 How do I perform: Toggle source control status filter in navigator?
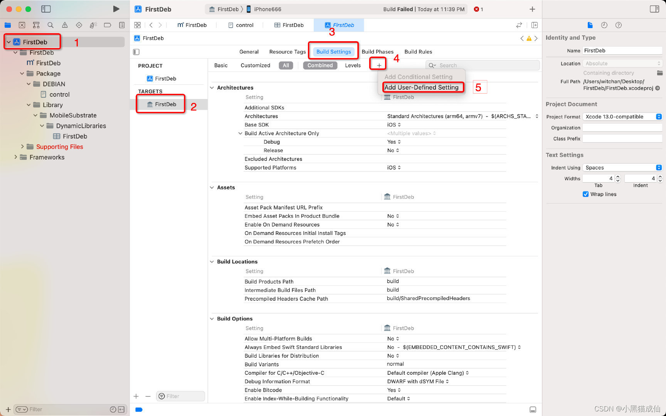[x=121, y=409]
